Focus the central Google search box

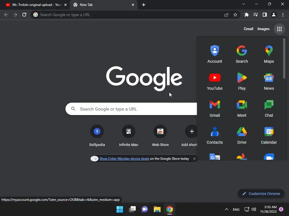point(131,109)
